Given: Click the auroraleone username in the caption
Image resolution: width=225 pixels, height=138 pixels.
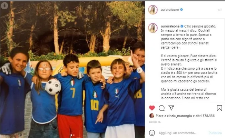Looking at the screenshot, I should pos(170,26).
